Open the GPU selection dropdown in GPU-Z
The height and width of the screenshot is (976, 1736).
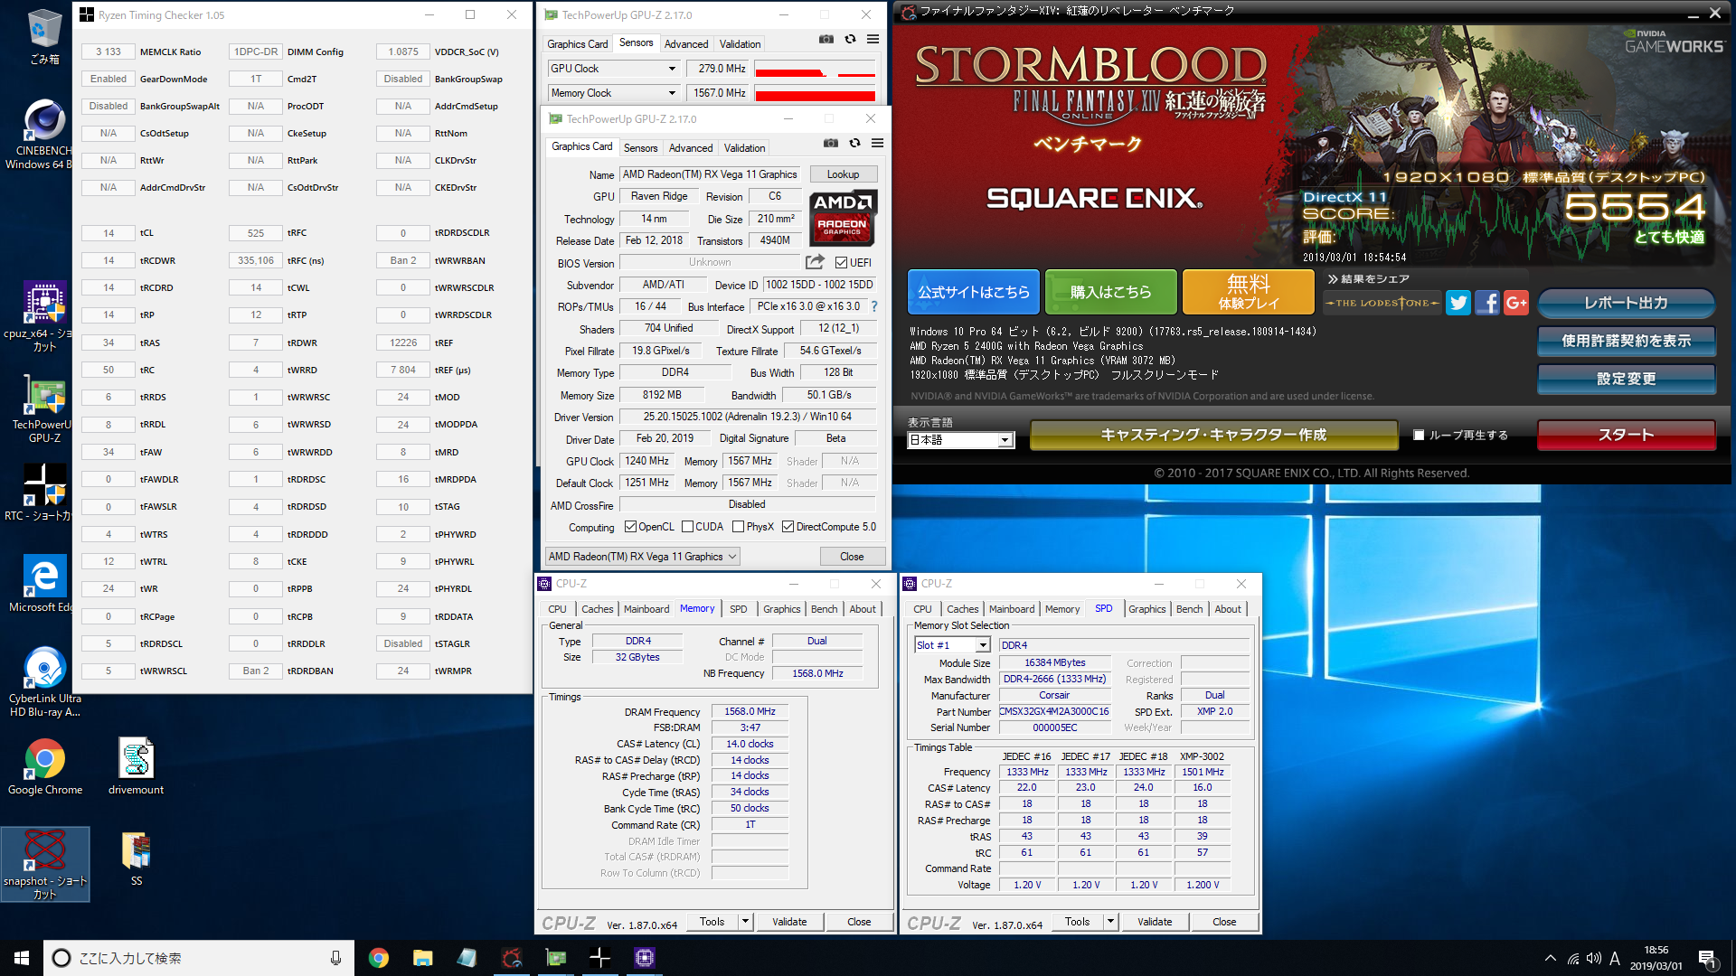pyautogui.click(x=643, y=557)
